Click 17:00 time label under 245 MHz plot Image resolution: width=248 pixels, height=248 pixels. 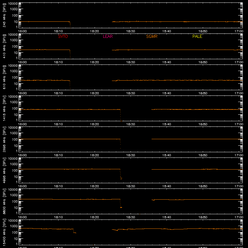pyautogui.click(x=239, y=31)
